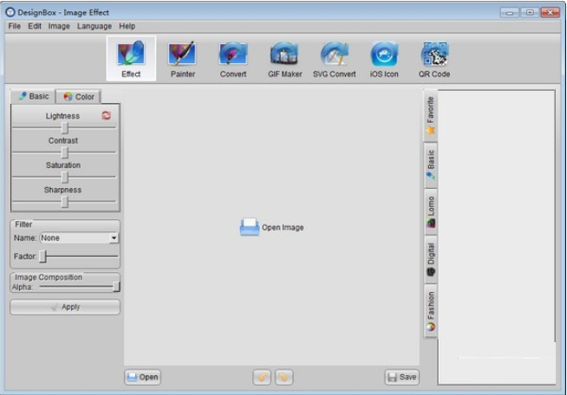
Task: Open the Digital side tab
Action: pyautogui.click(x=430, y=259)
